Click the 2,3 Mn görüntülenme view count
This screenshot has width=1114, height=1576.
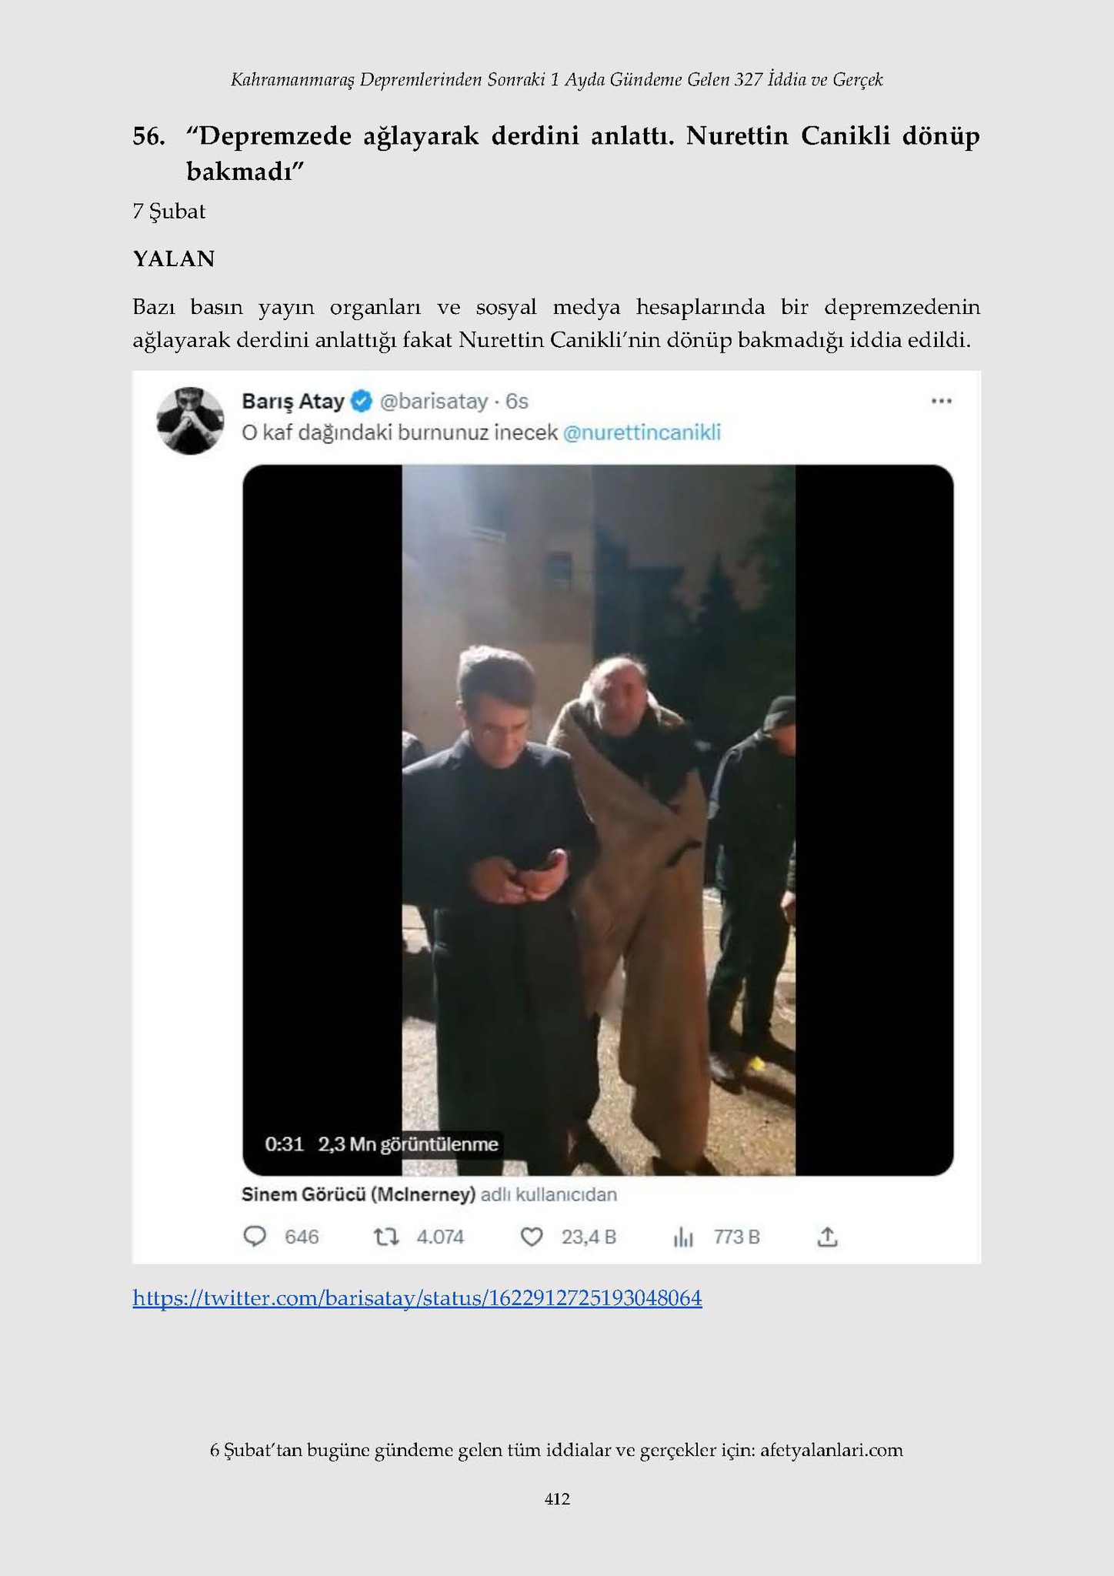pyautogui.click(x=408, y=1144)
